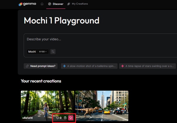
Task: Like the forest cyclist video
Action: pyautogui.click(x=58, y=118)
